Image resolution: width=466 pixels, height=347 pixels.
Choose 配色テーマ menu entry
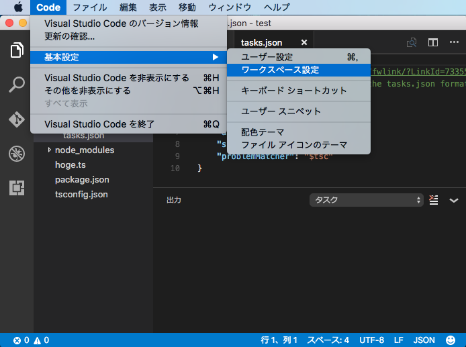click(299, 132)
